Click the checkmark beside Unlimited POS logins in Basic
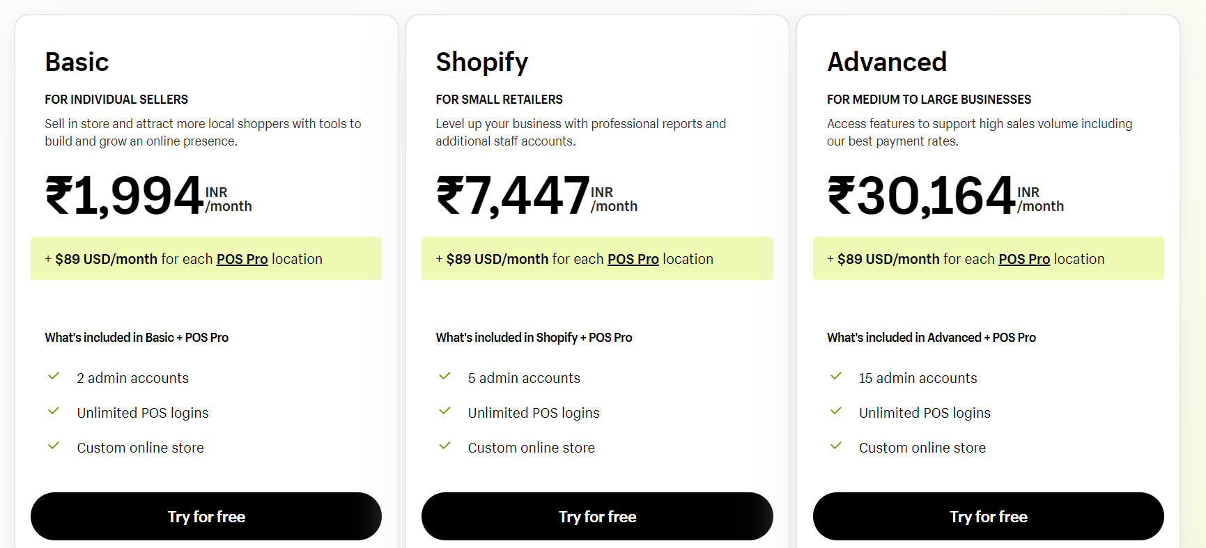This screenshot has height=548, width=1206. coord(54,411)
